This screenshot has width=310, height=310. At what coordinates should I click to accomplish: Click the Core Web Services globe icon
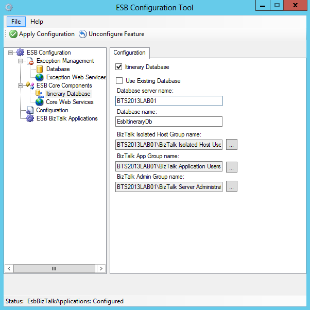tap(40, 102)
